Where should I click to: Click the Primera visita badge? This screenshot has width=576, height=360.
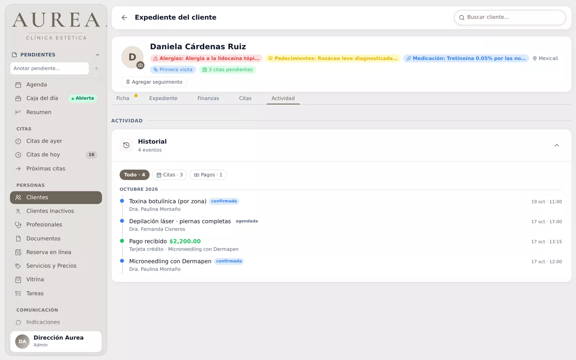click(x=173, y=69)
